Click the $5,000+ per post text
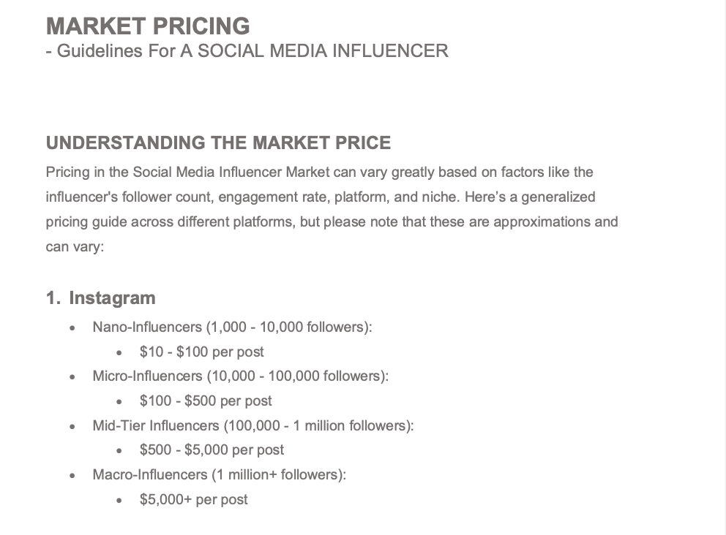Screen dimensions: 726x535 193,499
